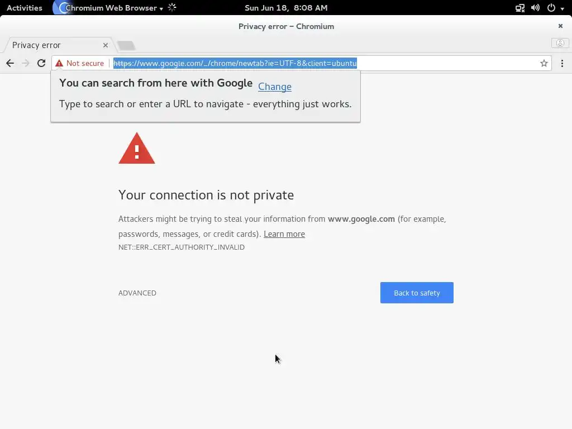The width and height of the screenshot is (572, 429).
Task: Open the Chromium three-dot menu
Action: click(562, 63)
